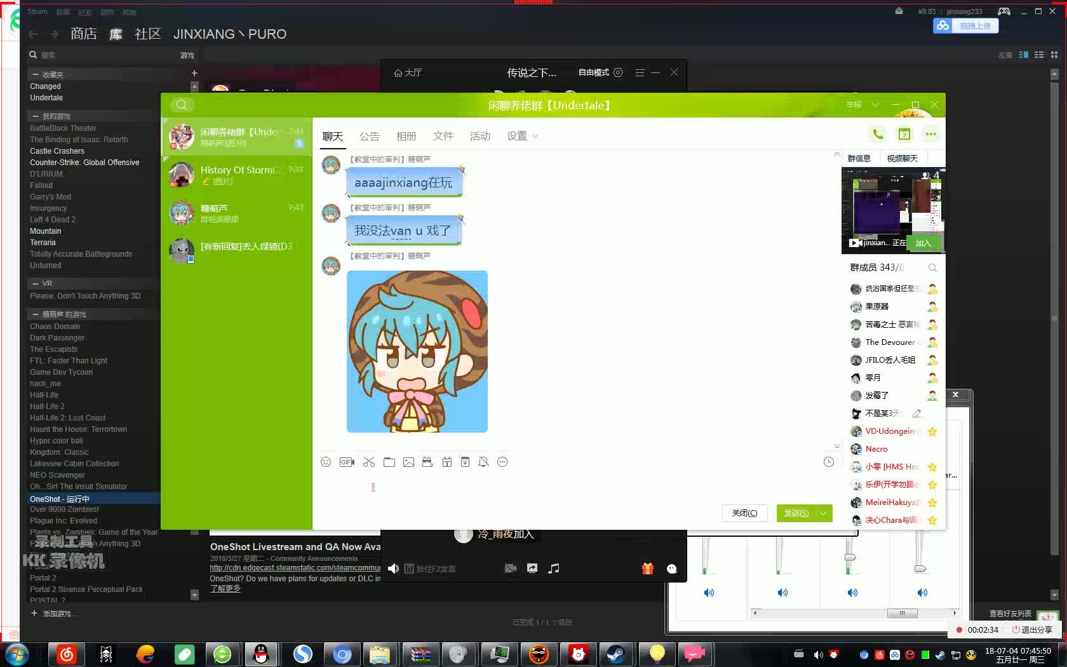Expand the arrow next to 举报

875,105
